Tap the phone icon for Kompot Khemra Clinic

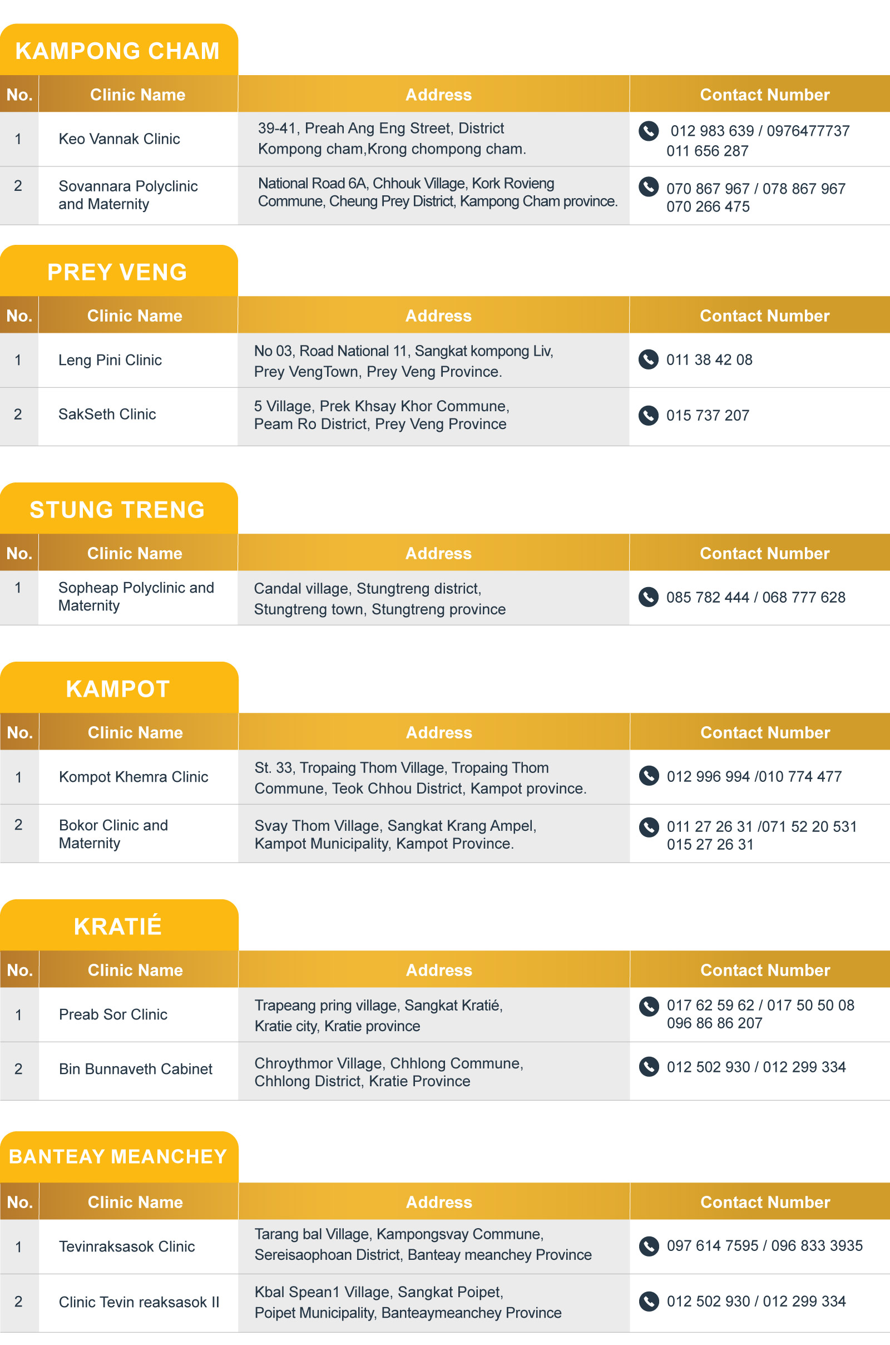coord(649,776)
